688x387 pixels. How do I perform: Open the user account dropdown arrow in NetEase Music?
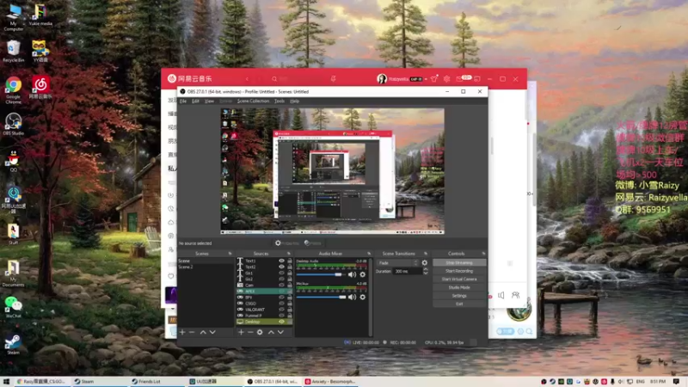[x=426, y=79]
